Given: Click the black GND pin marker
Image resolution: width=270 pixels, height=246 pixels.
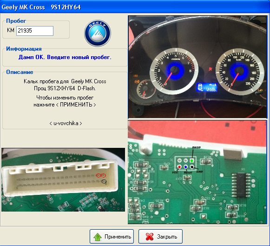Looking at the screenshot, I should pos(192,167).
